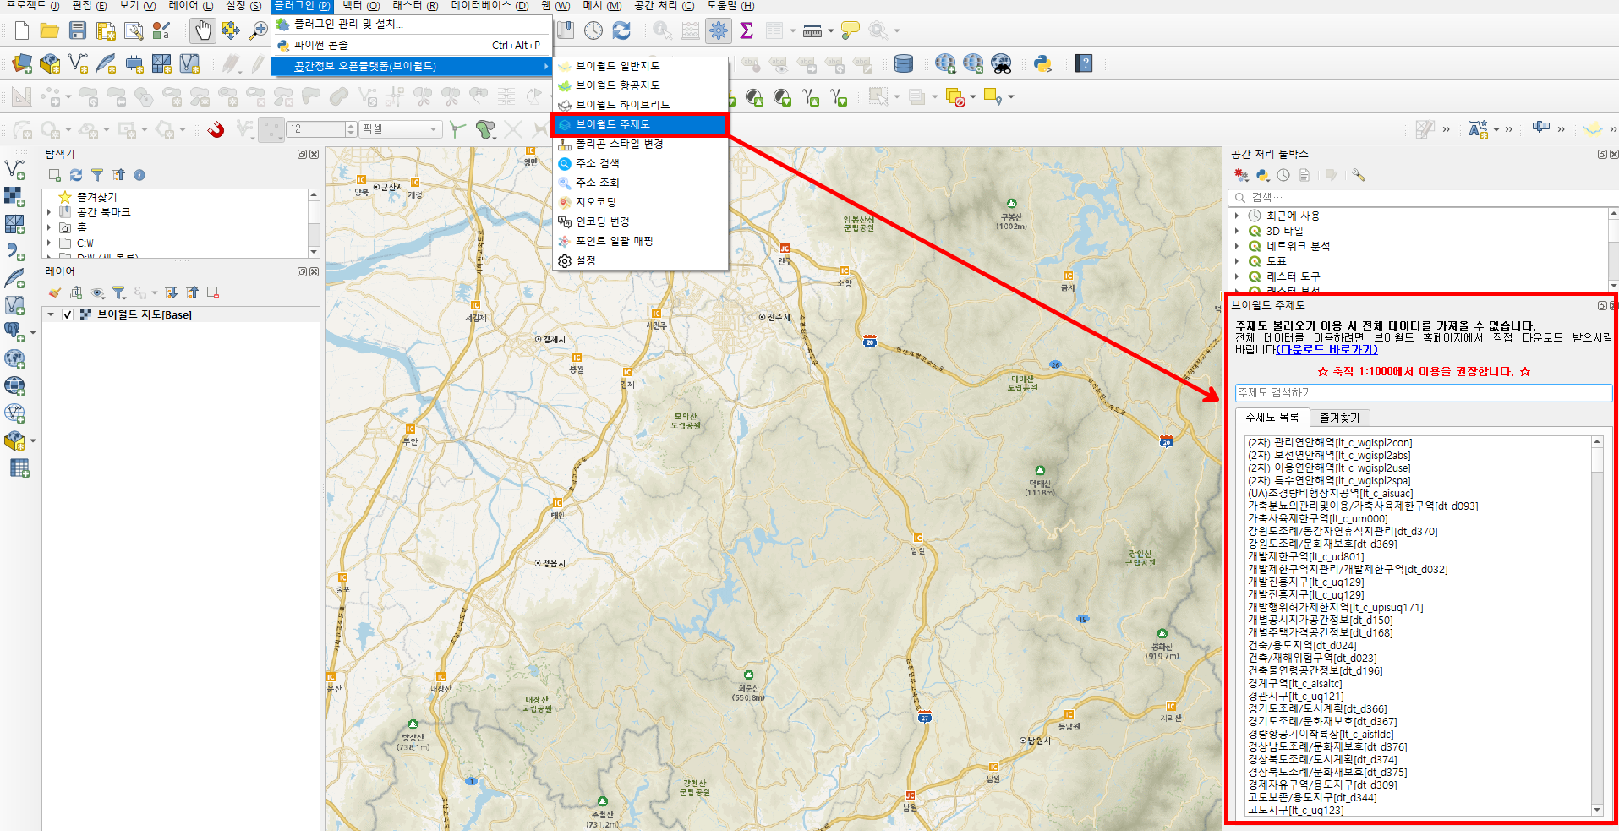Open the Statistical Summary sigma icon
1619x831 pixels.
point(747,30)
